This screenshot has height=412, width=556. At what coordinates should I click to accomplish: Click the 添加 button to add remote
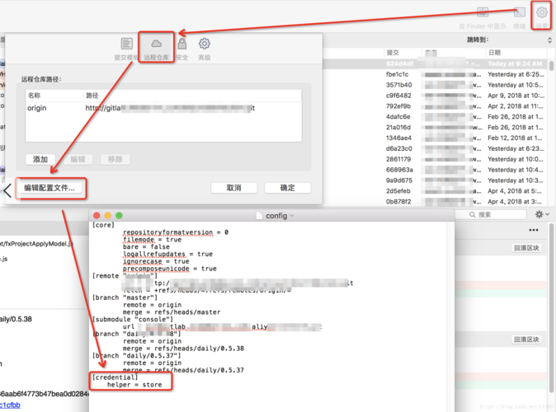[x=40, y=159]
